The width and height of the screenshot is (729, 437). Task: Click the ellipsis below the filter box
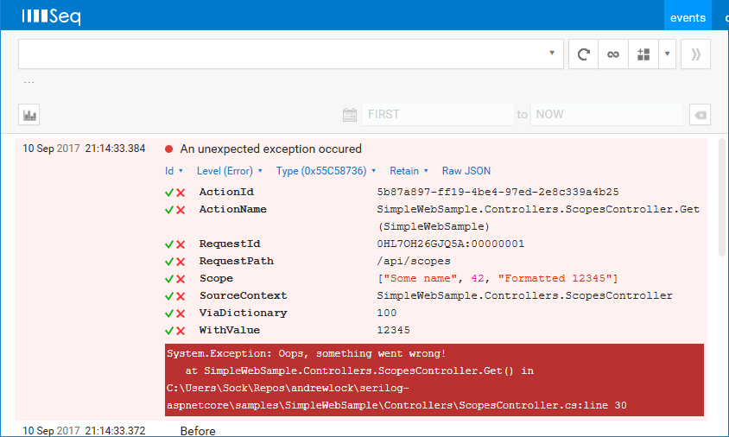tap(29, 82)
